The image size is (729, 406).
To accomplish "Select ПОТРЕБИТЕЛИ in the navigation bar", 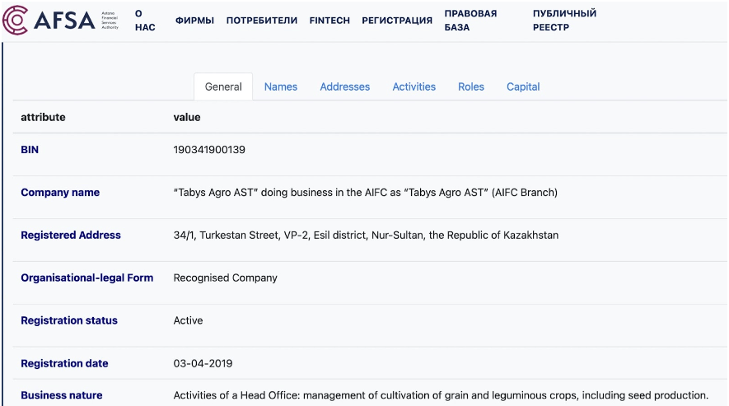I will [262, 21].
